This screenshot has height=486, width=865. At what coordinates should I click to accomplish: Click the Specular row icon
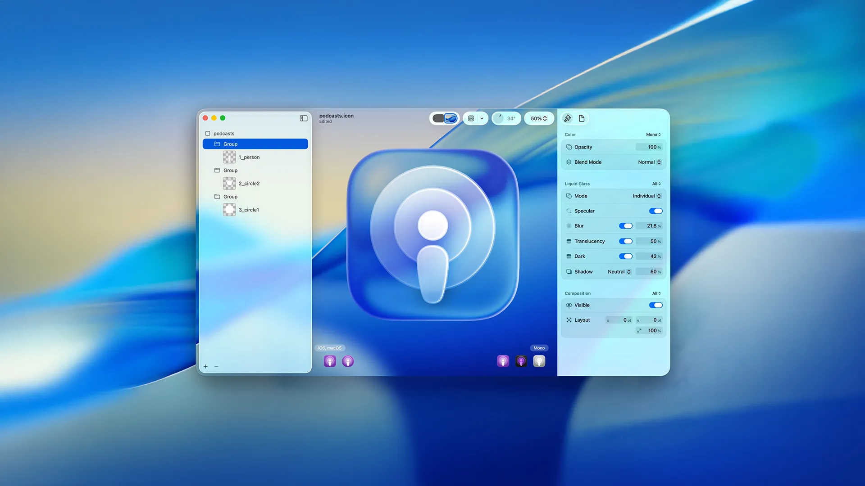point(569,211)
